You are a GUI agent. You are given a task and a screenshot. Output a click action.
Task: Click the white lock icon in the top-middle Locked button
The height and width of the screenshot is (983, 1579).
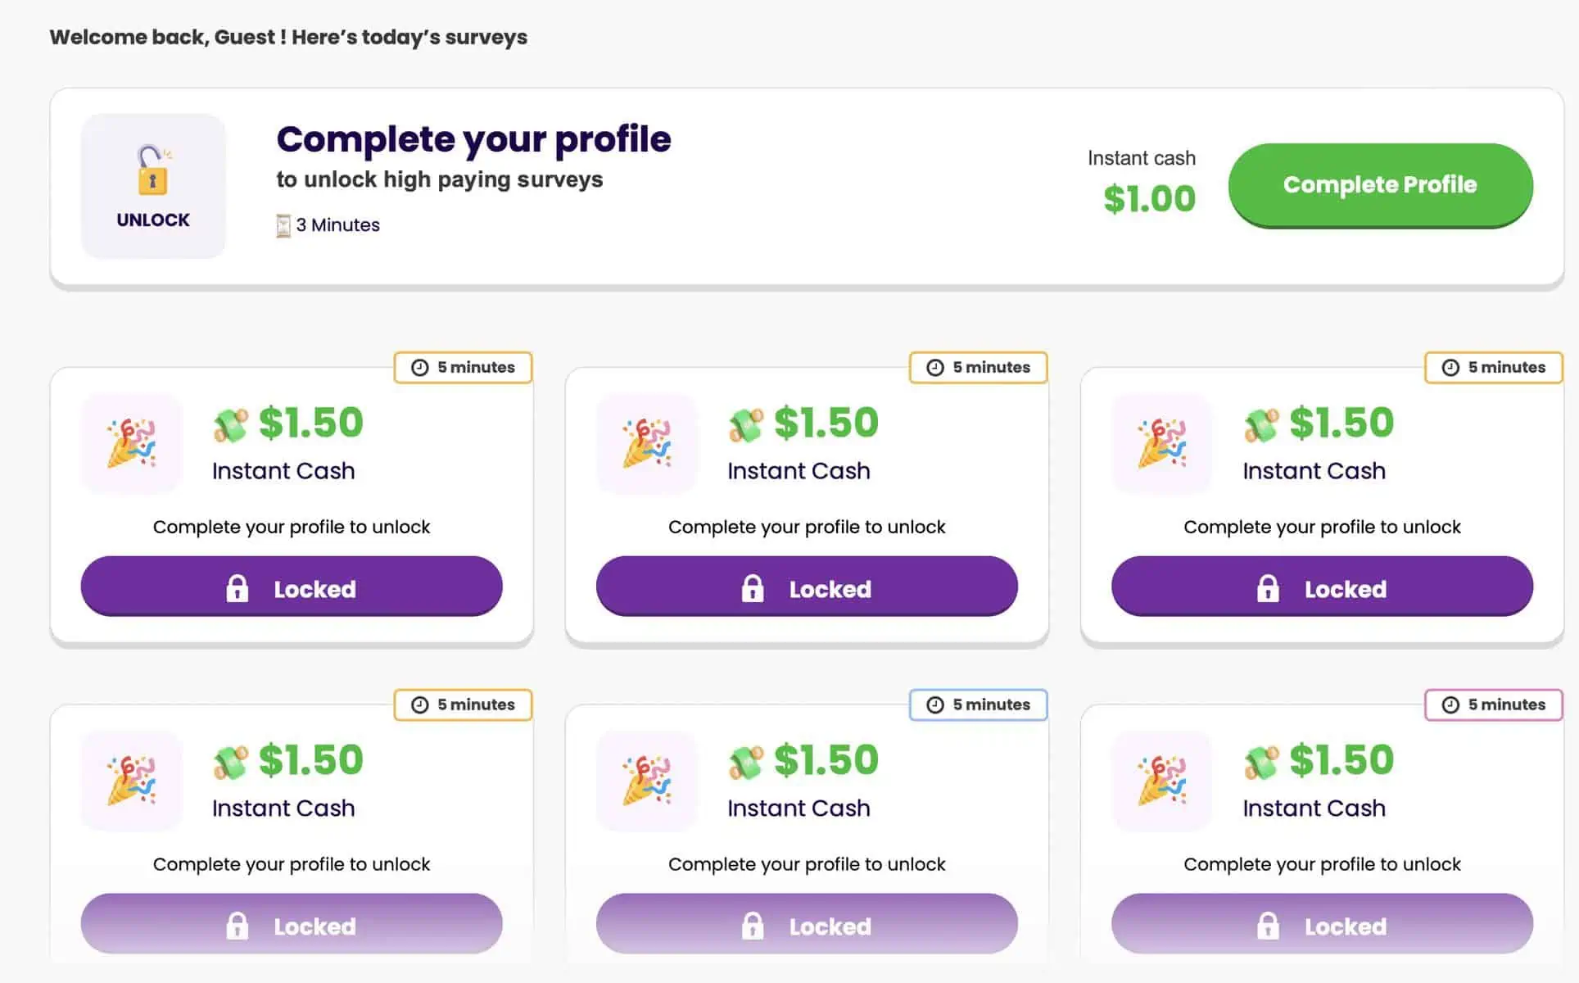coord(753,588)
